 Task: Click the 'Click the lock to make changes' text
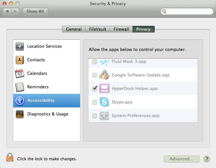(x=47, y=159)
